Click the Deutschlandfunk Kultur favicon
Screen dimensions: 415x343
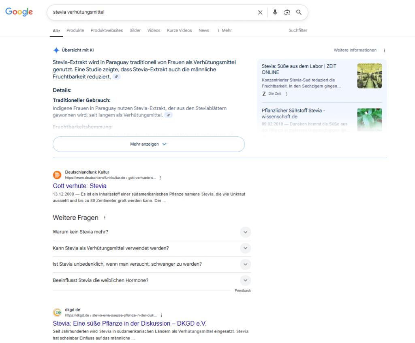click(57, 175)
